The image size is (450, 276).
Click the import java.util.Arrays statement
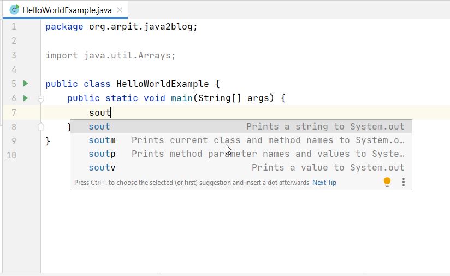(x=110, y=55)
